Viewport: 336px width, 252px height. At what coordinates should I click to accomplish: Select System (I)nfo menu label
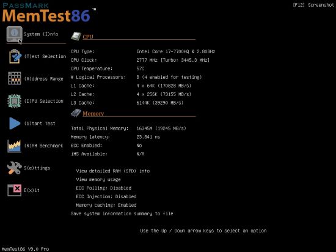[x=41, y=34]
